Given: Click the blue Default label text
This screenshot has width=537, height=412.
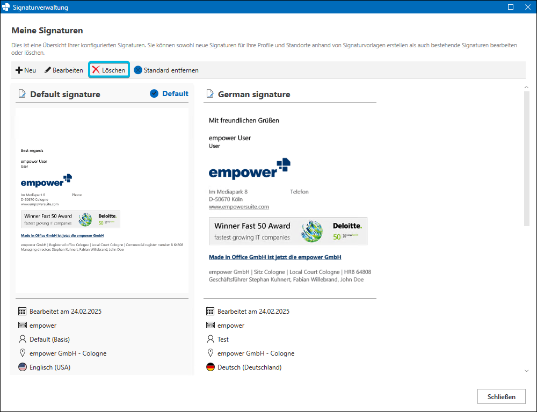Looking at the screenshot, I should click(176, 93).
